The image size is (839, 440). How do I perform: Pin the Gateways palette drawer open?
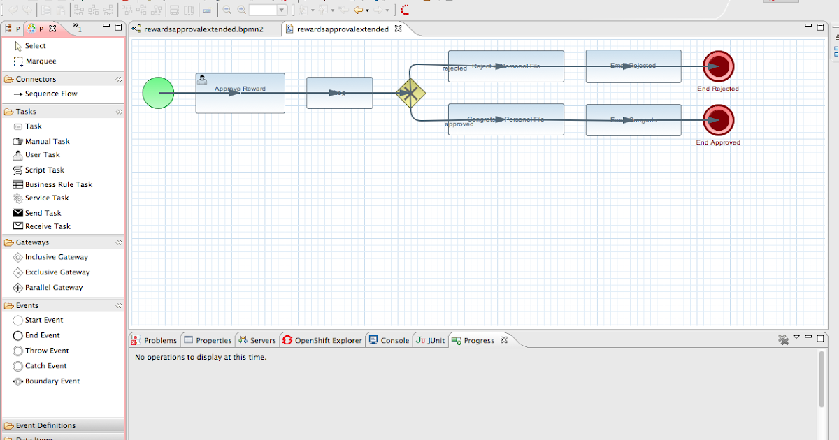click(x=119, y=242)
